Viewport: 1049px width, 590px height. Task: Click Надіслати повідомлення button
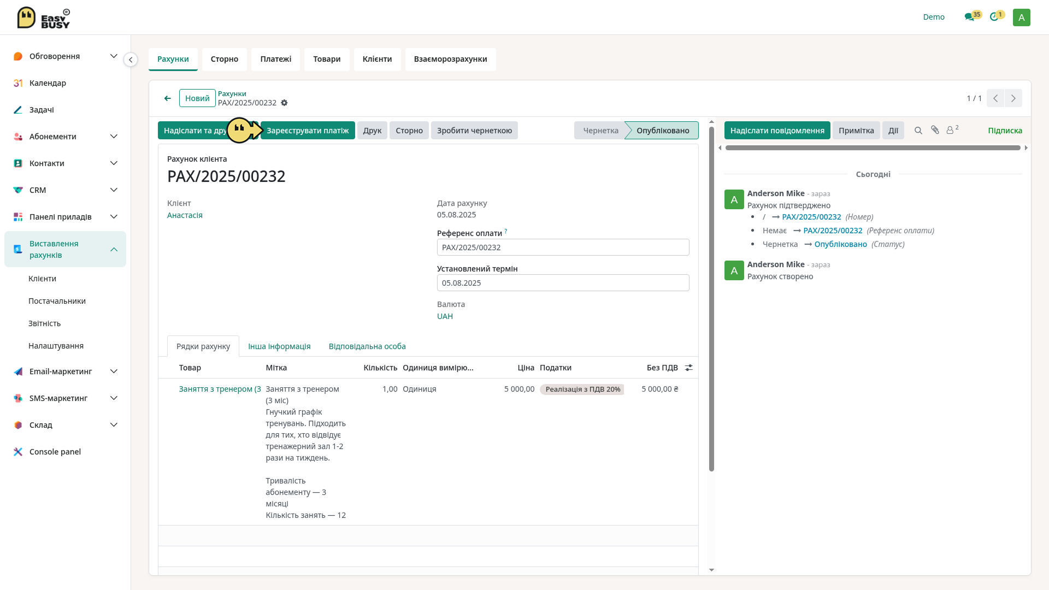(777, 131)
